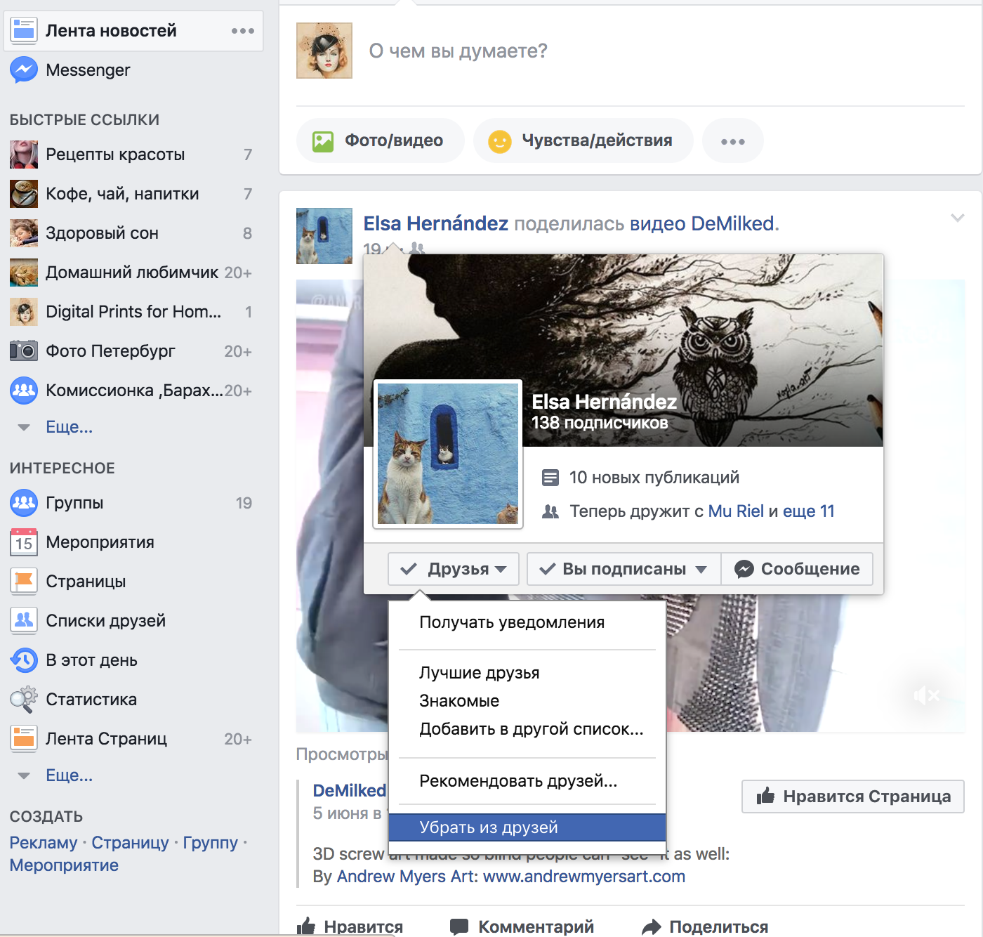Open www.andrewmyersart.com link
The height and width of the screenshot is (937, 983).
pos(584,877)
